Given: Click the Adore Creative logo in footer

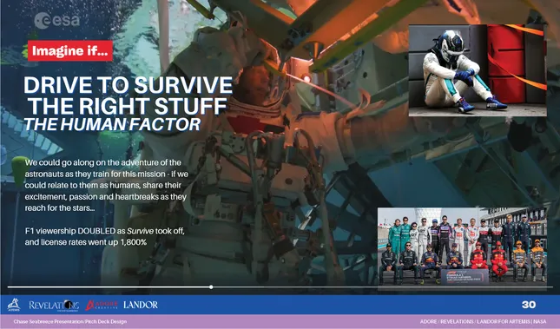Looking at the screenshot, I should pyautogui.click(x=102, y=305).
